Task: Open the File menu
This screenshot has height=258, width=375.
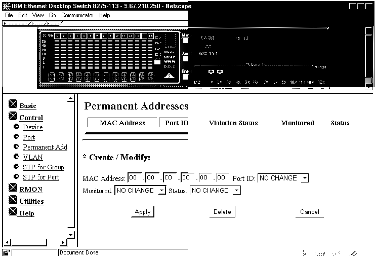Action: tap(9, 15)
